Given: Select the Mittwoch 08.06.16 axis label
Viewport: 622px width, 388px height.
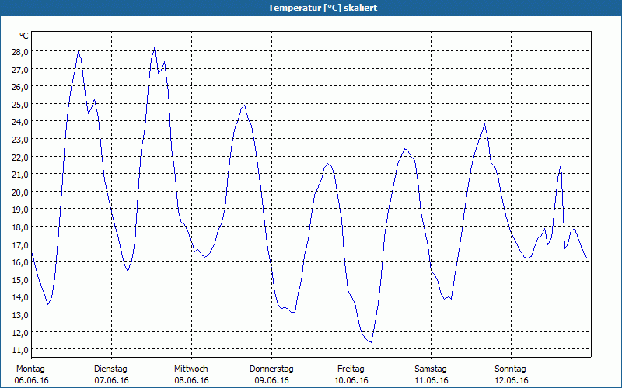Looking at the screenshot, I should click(191, 375).
